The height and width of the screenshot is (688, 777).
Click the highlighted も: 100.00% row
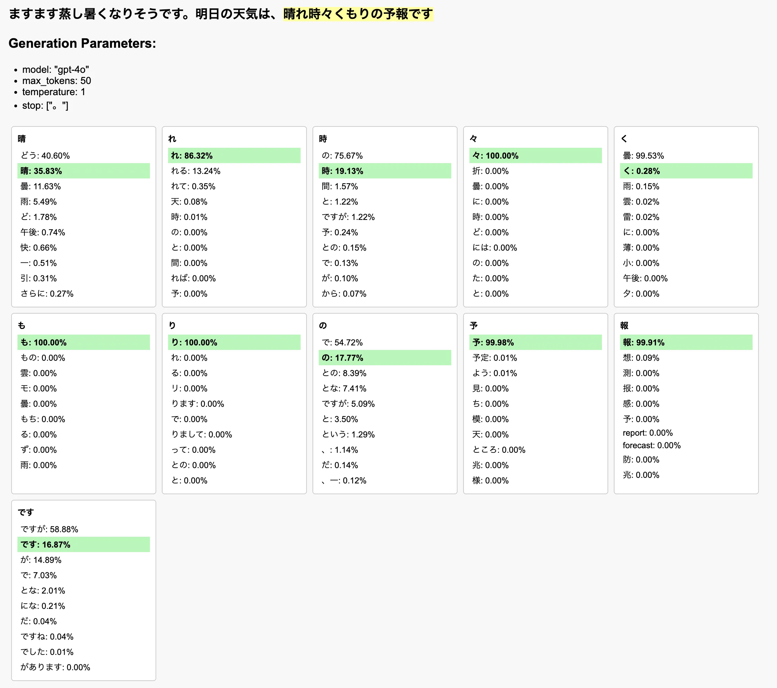tap(84, 342)
